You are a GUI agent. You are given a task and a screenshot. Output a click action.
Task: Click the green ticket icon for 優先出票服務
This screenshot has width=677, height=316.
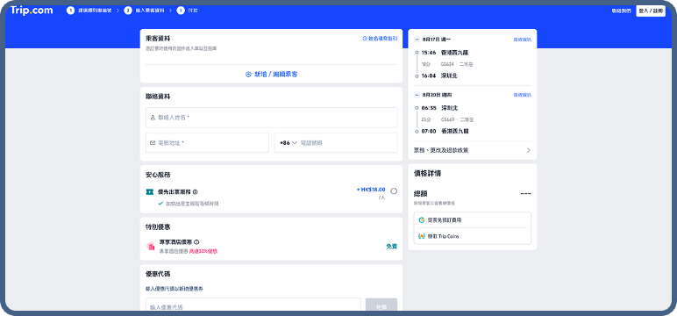[150, 191]
